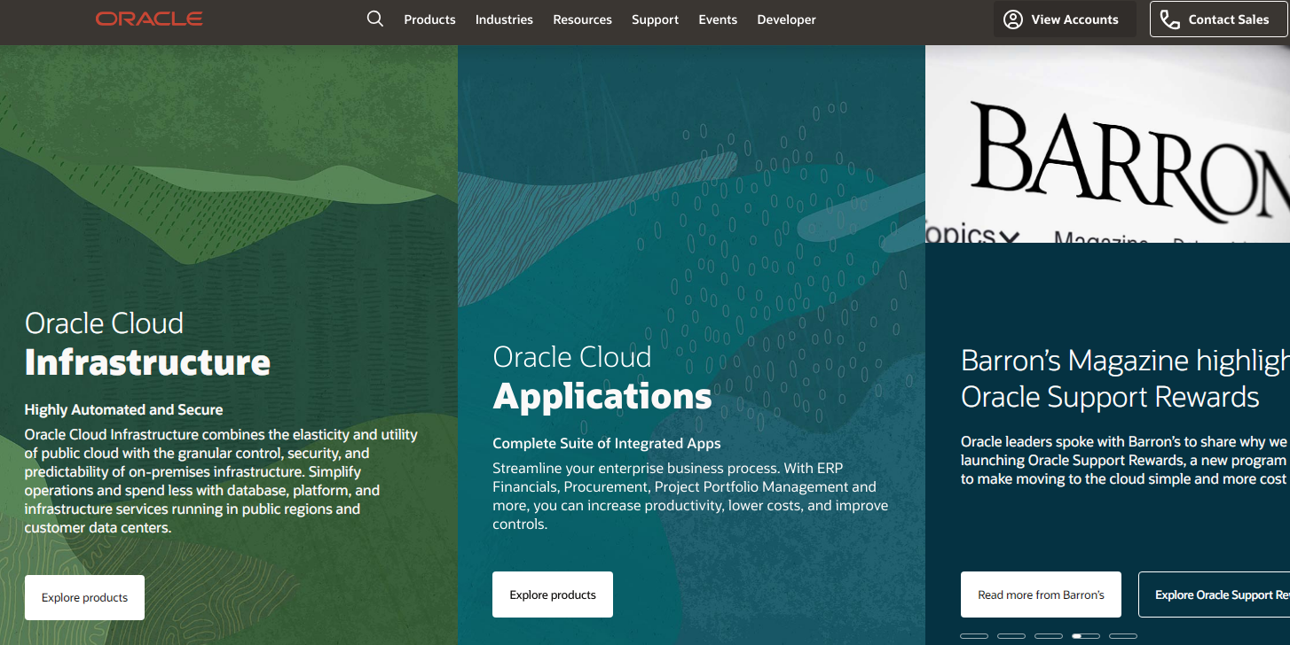Select the fifth carousel slide indicator
Image resolution: width=1290 pixels, height=645 pixels.
point(1123,636)
